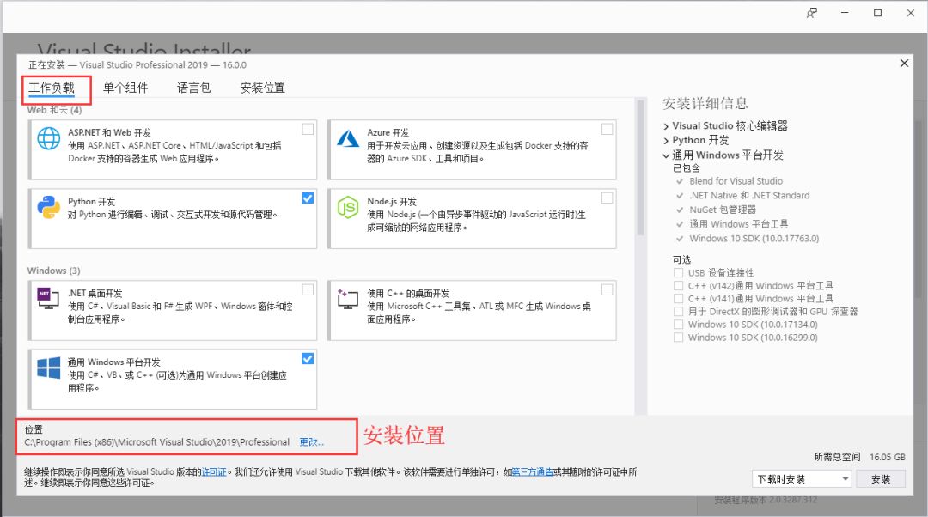The image size is (928, 517).
Task: Click the 通用 Windows 平台工具 included item
Action: (739, 223)
